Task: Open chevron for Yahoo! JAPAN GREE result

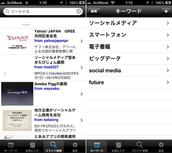Action: pyautogui.click(x=82, y=41)
